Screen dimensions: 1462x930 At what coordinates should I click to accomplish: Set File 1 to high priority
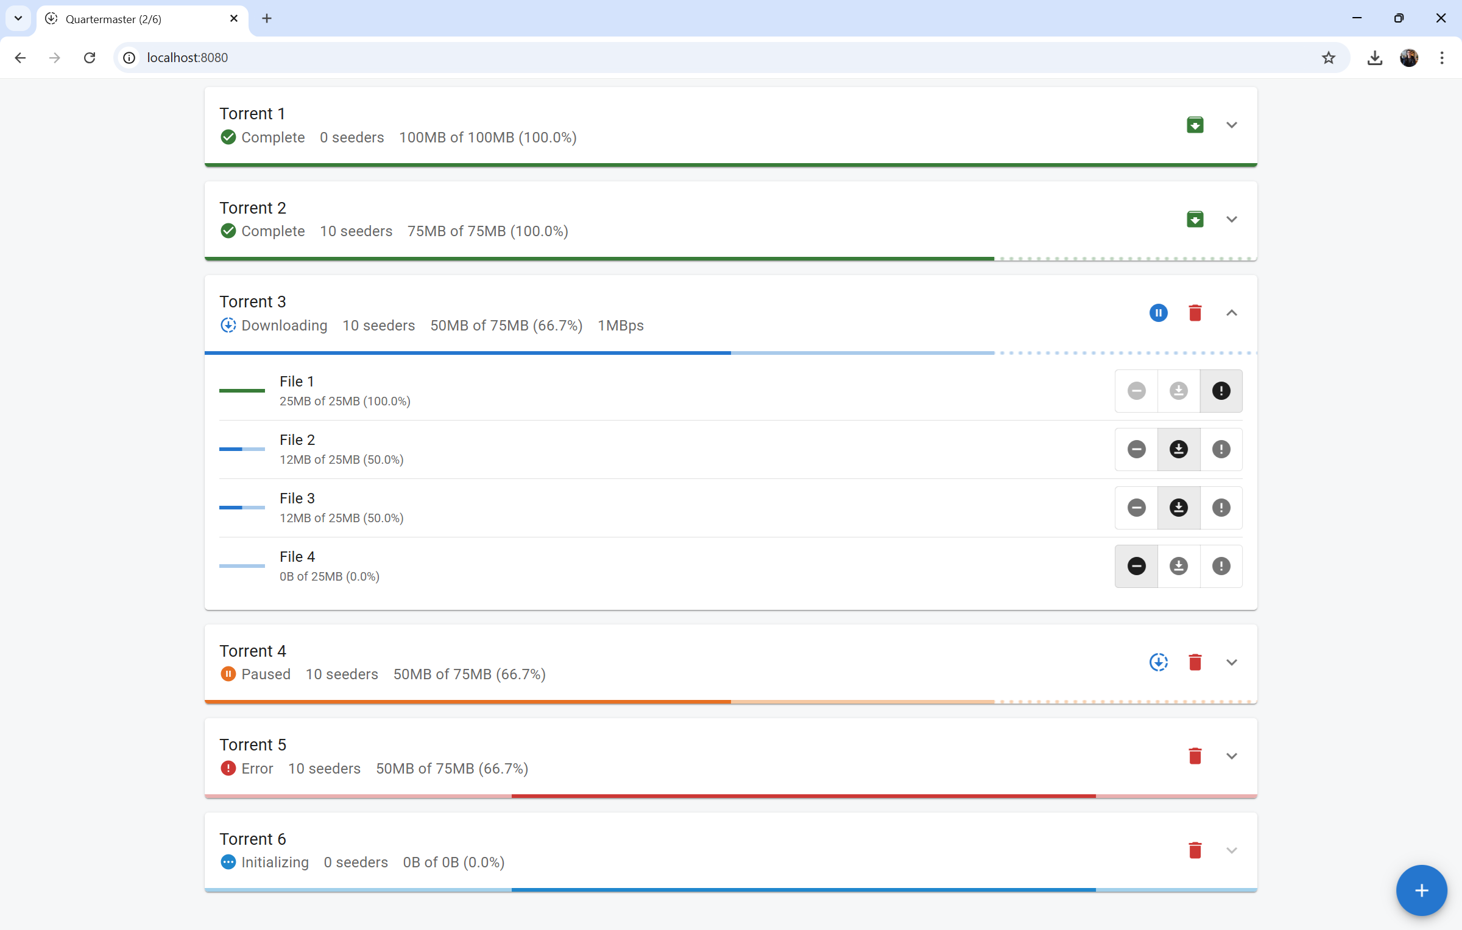[x=1221, y=391]
